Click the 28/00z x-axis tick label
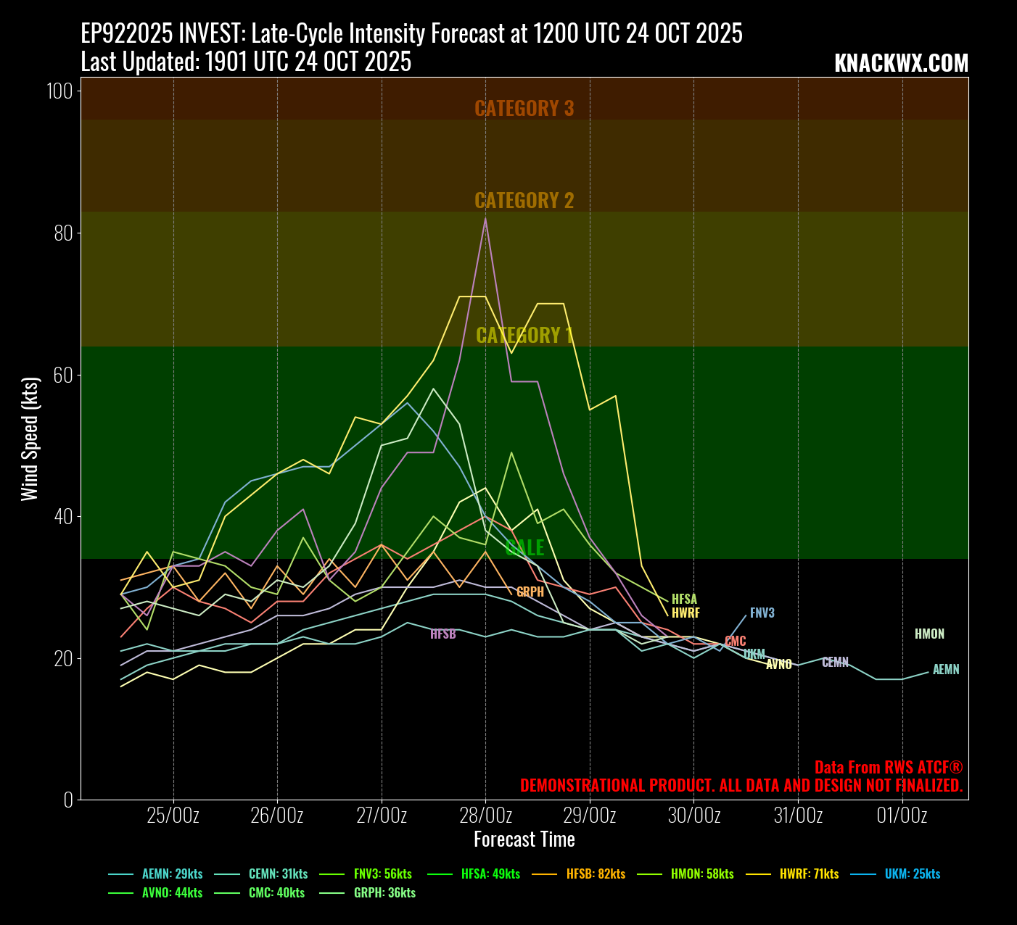This screenshot has height=925, width=1017. (x=485, y=816)
